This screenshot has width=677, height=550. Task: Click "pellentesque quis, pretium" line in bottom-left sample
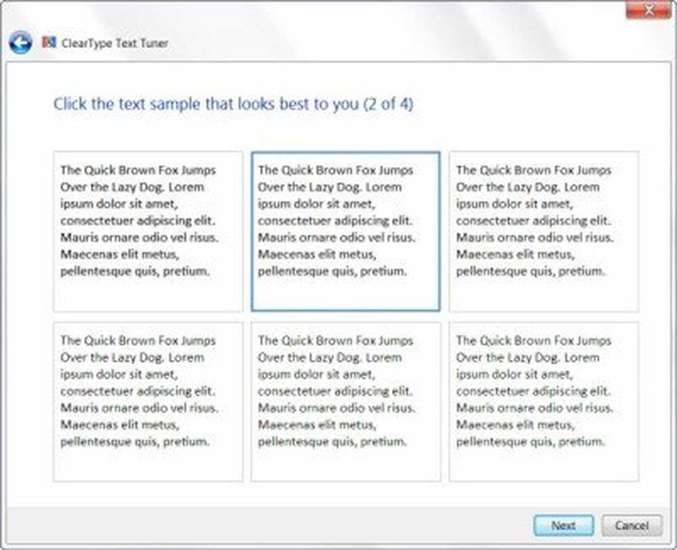pos(135,442)
